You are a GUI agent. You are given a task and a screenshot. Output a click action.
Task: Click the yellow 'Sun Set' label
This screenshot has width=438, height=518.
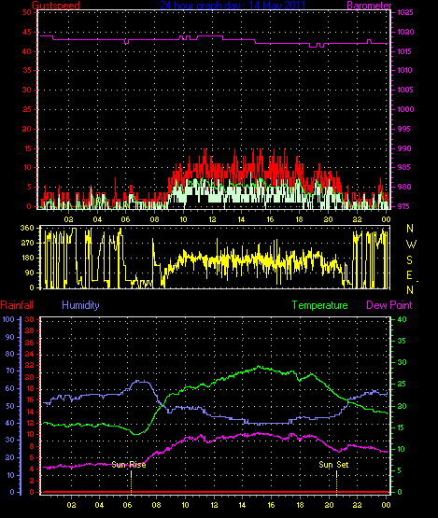point(333,465)
